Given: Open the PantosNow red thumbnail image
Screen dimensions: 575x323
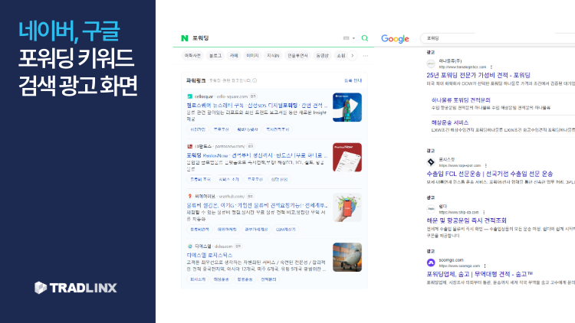Looking at the screenshot, I should pyautogui.click(x=347, y=157).
